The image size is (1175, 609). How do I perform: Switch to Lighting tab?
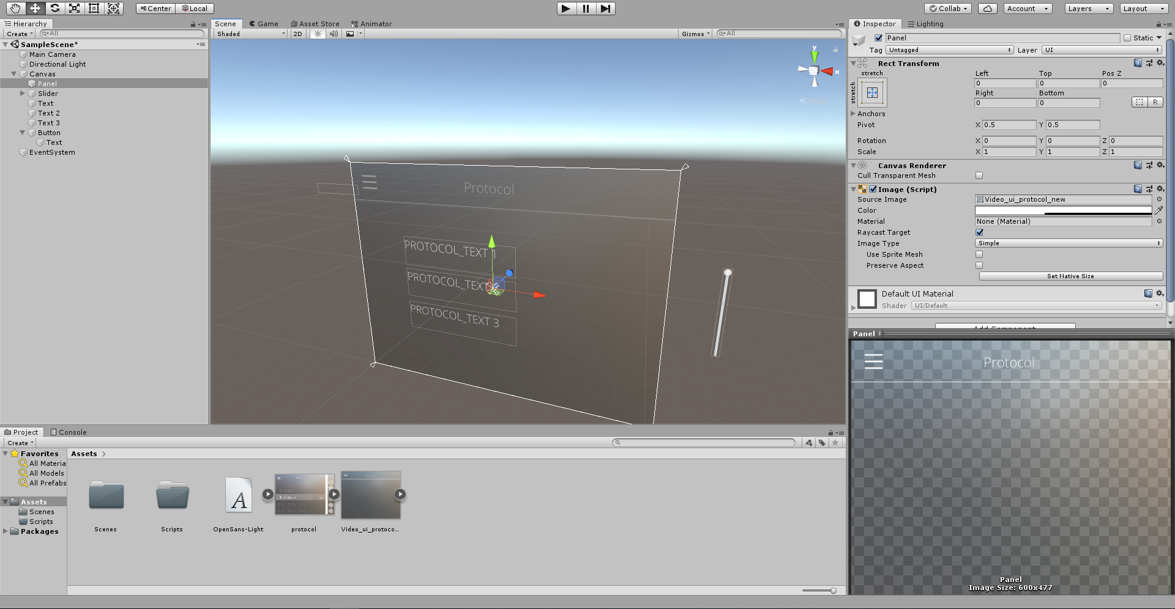(925, 24)
